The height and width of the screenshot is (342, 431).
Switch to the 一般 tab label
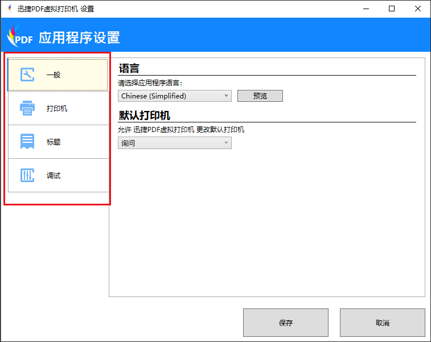54,75
